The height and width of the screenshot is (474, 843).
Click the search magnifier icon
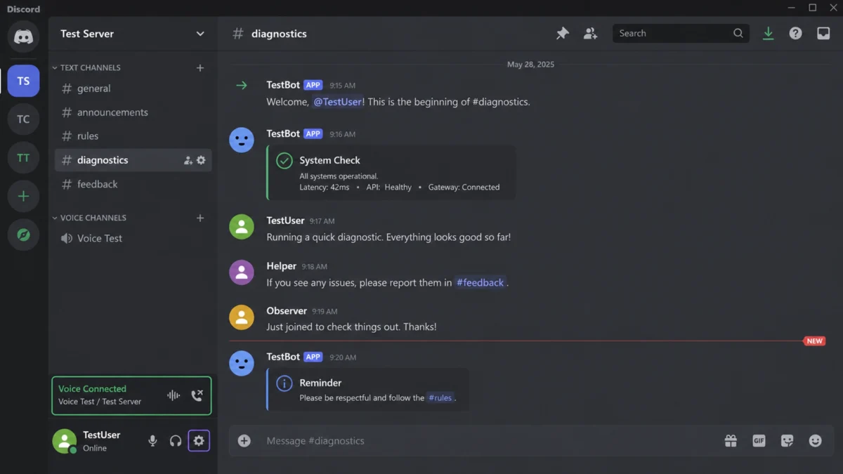(x=738, y=33)
